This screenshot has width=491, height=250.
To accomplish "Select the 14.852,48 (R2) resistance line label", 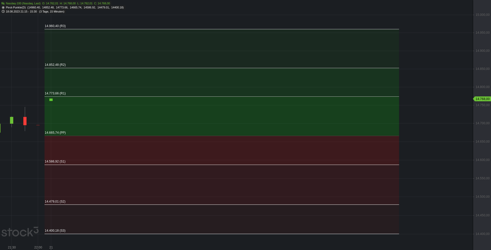I will click(x=55, y=65).
